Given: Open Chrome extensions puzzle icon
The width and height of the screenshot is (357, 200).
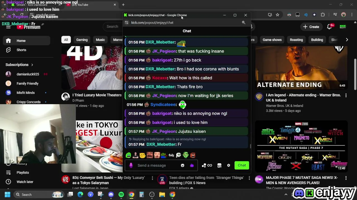Looking at the screenshot, I should [323, 15].
